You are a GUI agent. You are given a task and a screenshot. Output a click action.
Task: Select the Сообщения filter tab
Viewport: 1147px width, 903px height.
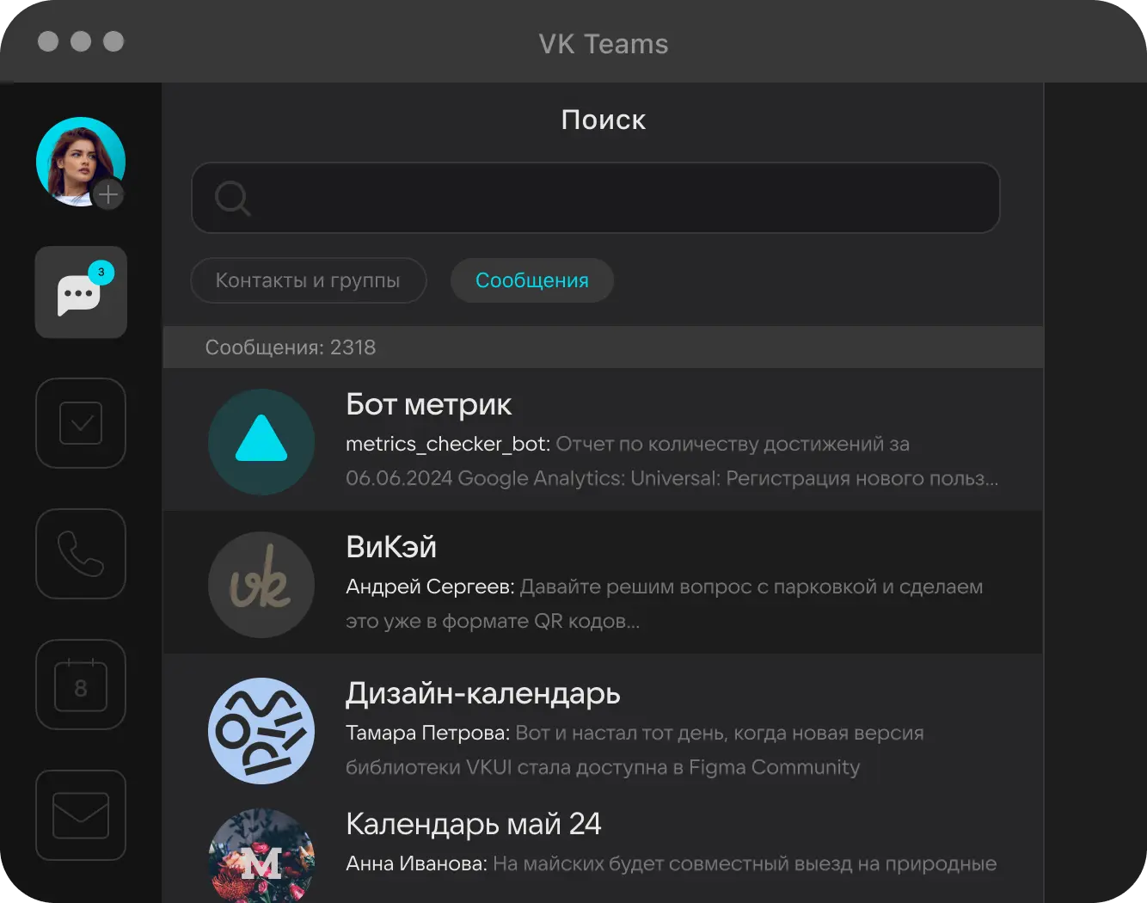(531, 280)
